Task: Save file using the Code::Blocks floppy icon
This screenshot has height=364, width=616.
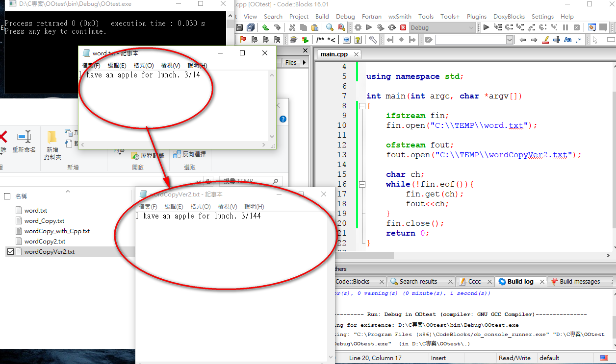Action: tap(239, 27)
